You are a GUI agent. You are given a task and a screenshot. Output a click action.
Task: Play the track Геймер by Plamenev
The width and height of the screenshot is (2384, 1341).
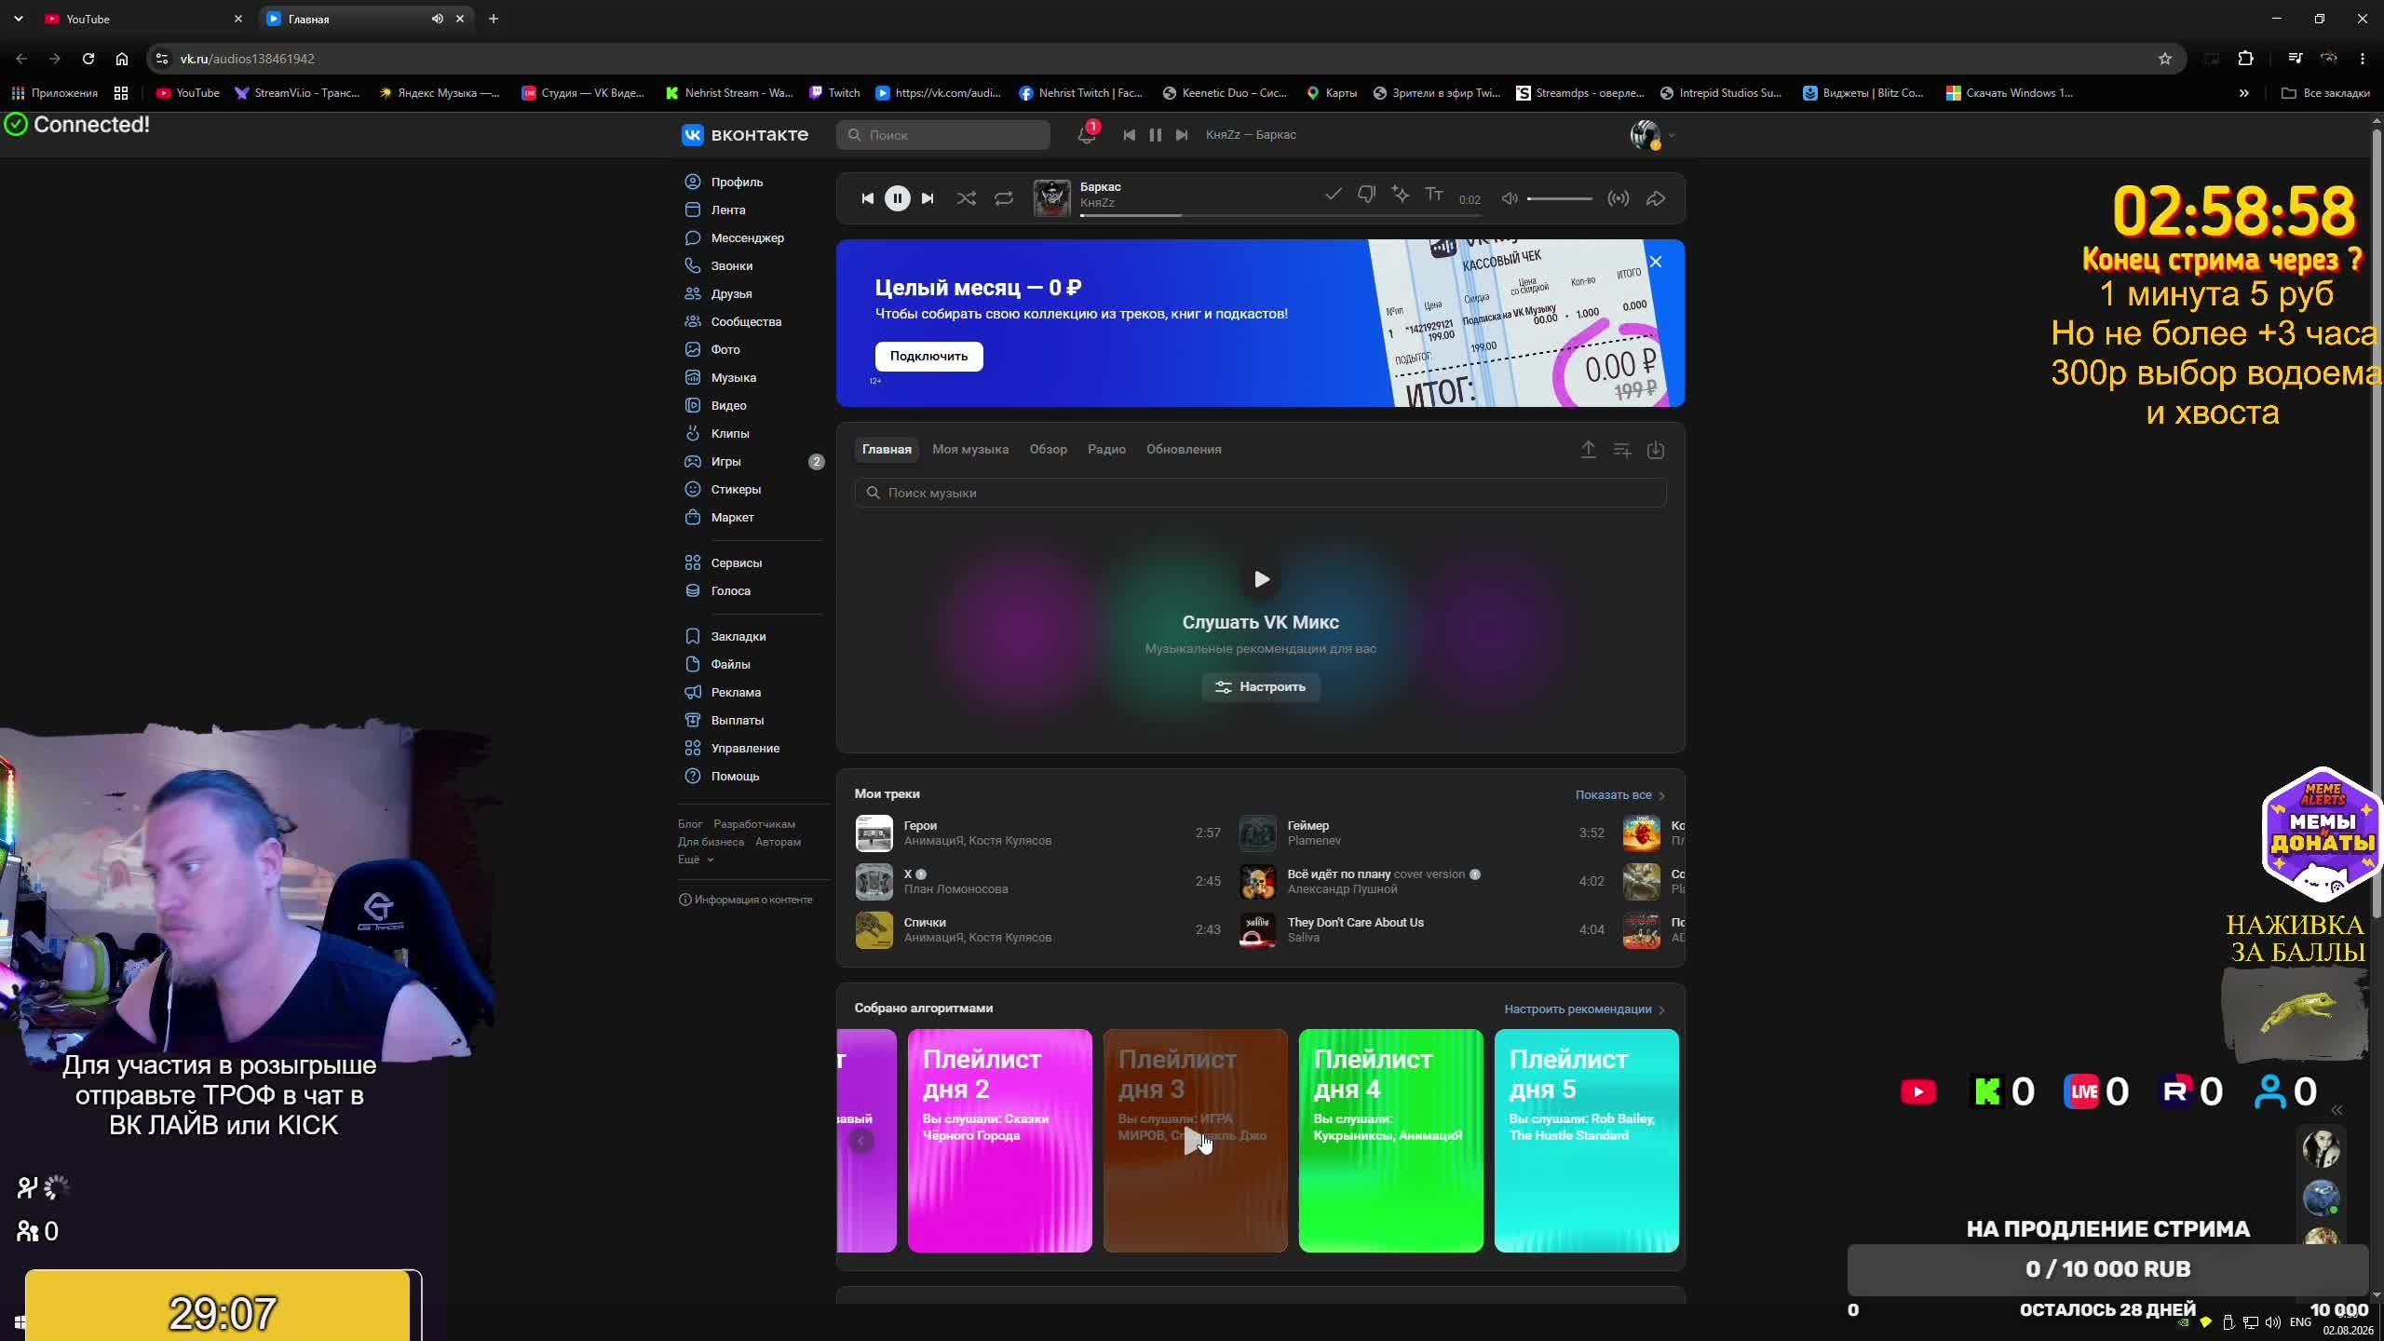point(1257,833)
